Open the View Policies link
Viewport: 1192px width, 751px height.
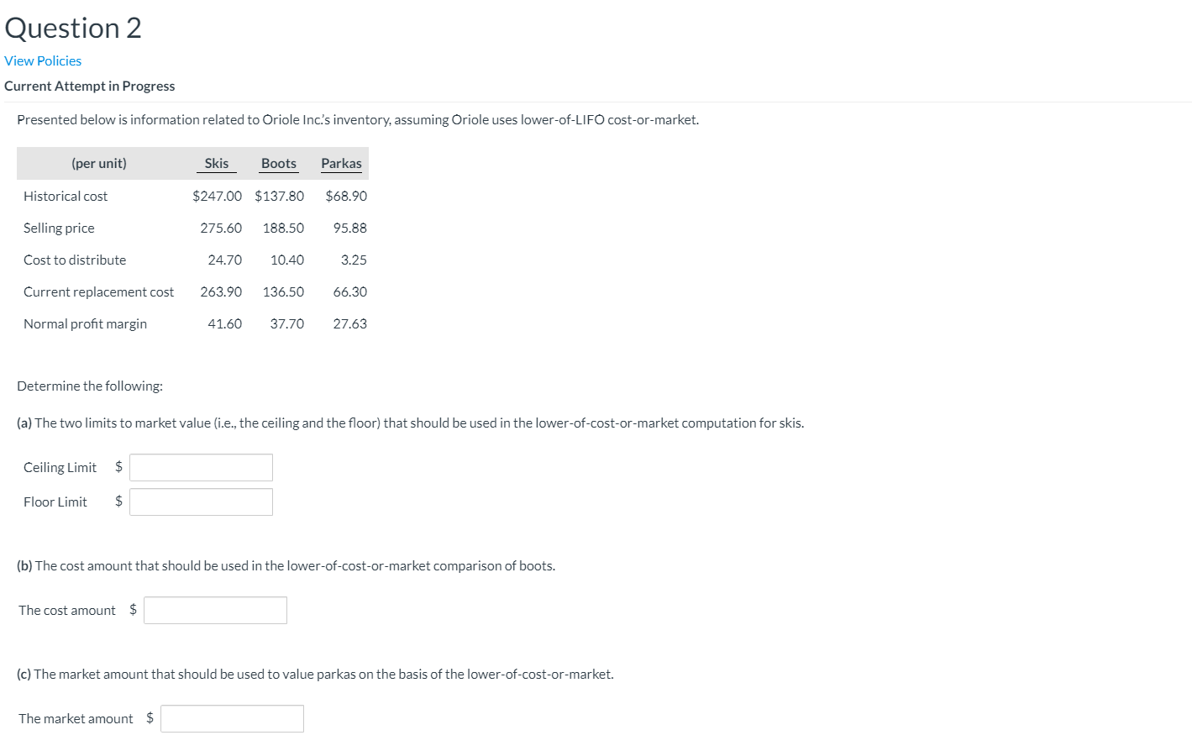(42, 60)
